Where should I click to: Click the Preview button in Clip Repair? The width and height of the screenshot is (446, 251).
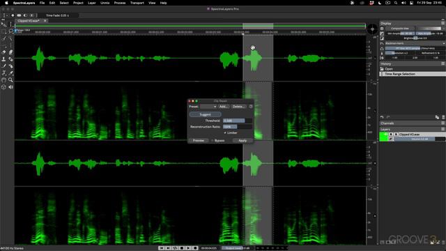pos(198,141)
